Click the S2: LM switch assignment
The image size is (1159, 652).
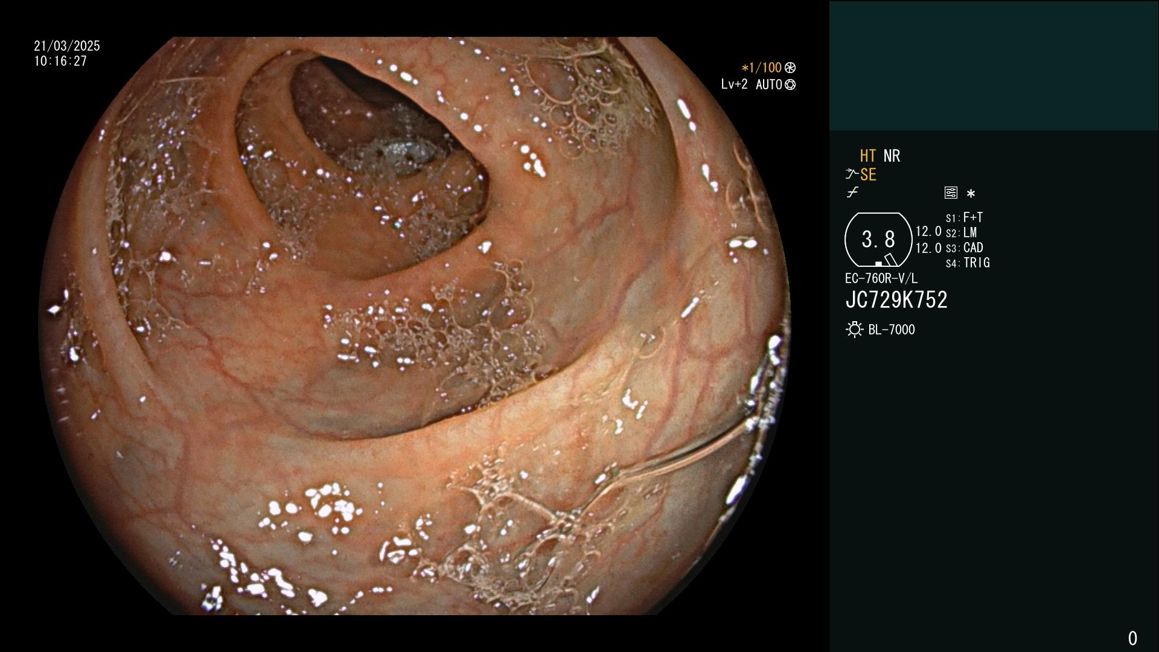click(961, 232)
